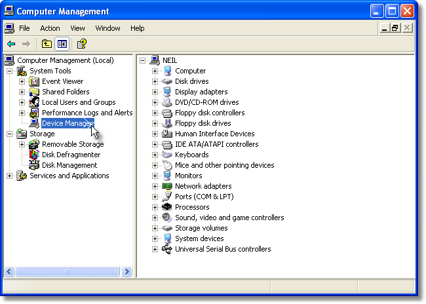
Task: Click the Services and Applications icon
Action: coord(22,176)
